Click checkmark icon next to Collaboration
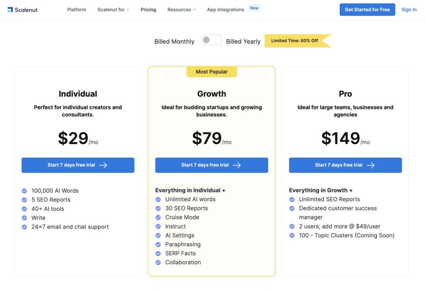The image size is (426, 291). click(158, 262)
